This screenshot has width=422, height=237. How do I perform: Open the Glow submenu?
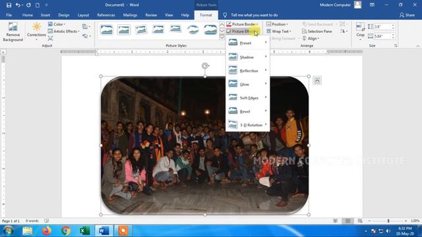coord(248,84)
